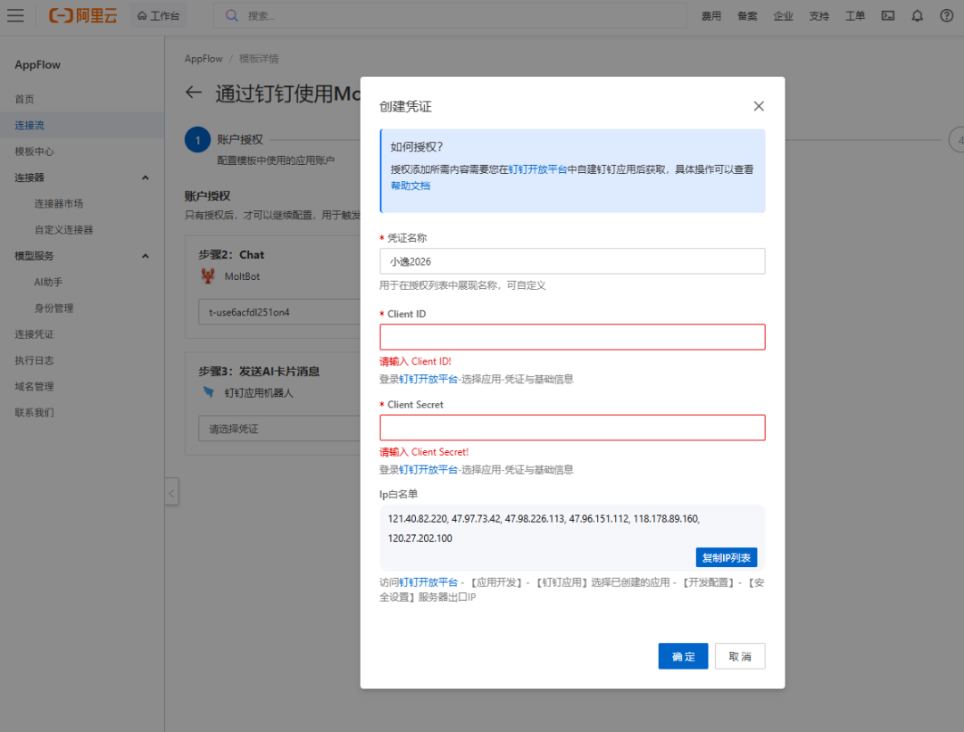Open the 请选择凭证 dropdown
This screenshot has width=964, height=732.
point(278,429)
